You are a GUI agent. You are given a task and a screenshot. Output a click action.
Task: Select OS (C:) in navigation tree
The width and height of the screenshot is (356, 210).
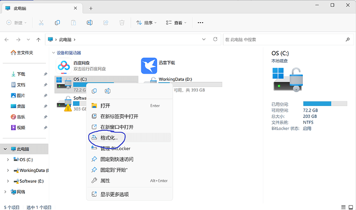[x=23, y=160]
